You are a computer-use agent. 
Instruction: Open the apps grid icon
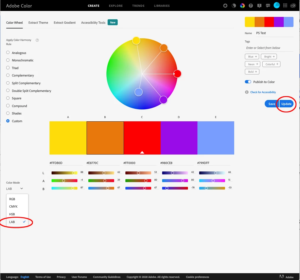[285, 6]
